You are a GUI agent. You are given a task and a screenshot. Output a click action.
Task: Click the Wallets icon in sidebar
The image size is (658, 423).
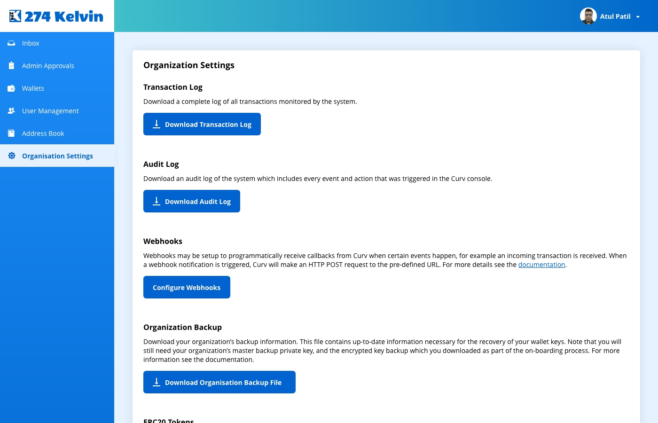click(x=11, y=88)
